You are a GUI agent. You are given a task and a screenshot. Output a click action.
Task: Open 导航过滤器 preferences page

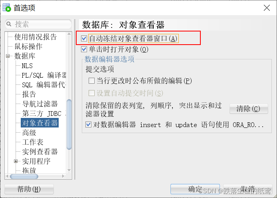(x=40, y=104)
